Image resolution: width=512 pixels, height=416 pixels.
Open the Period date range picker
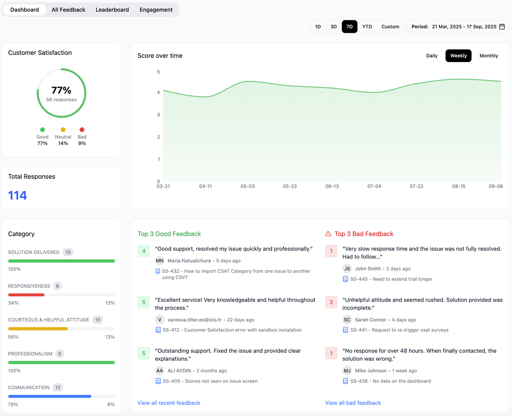(458, 26)
